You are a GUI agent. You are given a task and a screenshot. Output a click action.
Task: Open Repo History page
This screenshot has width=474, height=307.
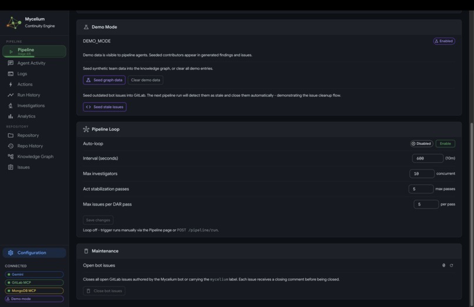coord(30,146)
